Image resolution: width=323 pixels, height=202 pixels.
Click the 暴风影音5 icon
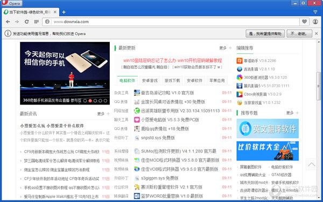pyautogui.click(x=240, y=86)
